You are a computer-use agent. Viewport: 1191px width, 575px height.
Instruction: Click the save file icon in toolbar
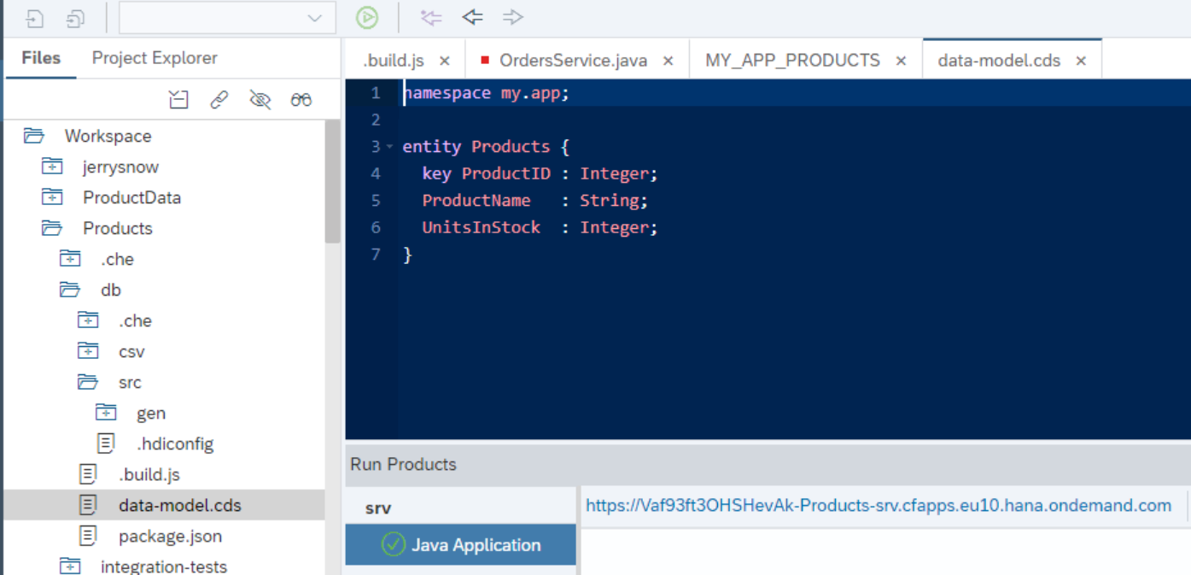point(35,18)
